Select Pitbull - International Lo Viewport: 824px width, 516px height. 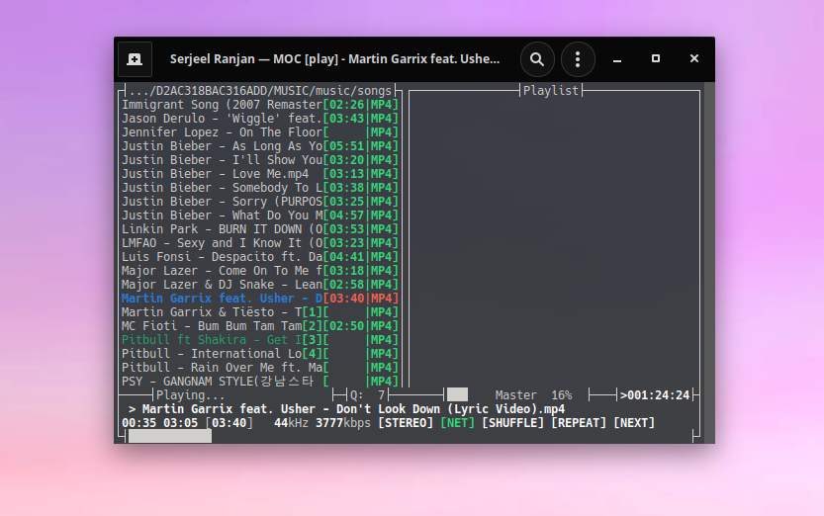coord(259,354)
